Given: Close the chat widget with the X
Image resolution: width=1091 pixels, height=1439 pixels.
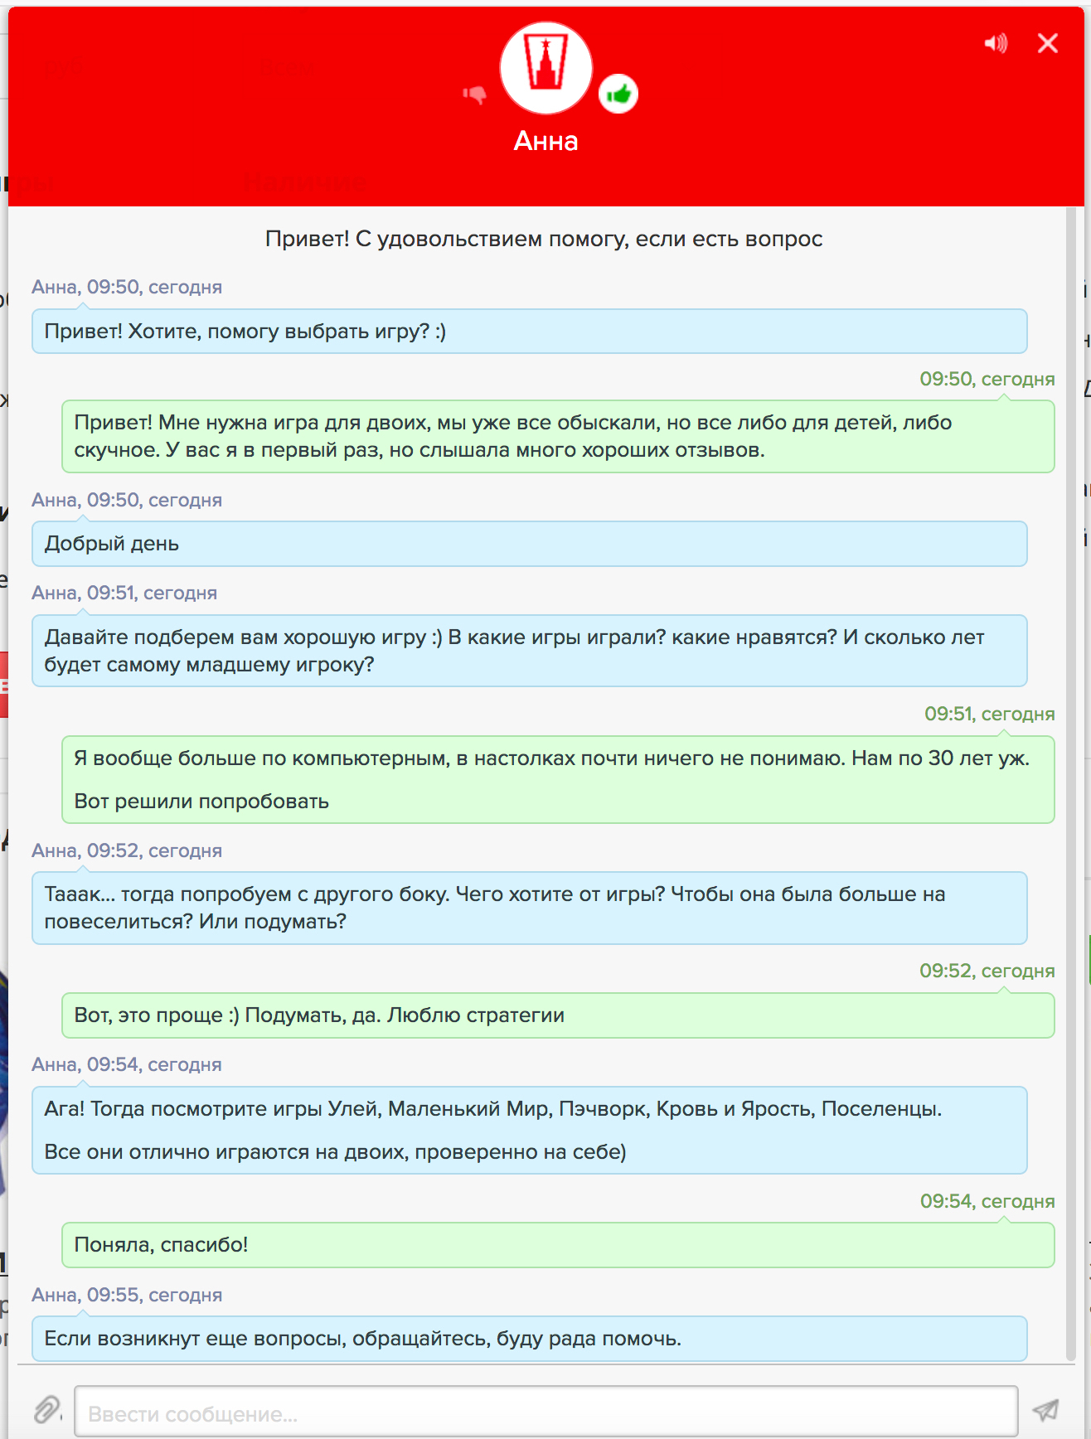Looking at the screenshot, I should [x=1048, y=43].
